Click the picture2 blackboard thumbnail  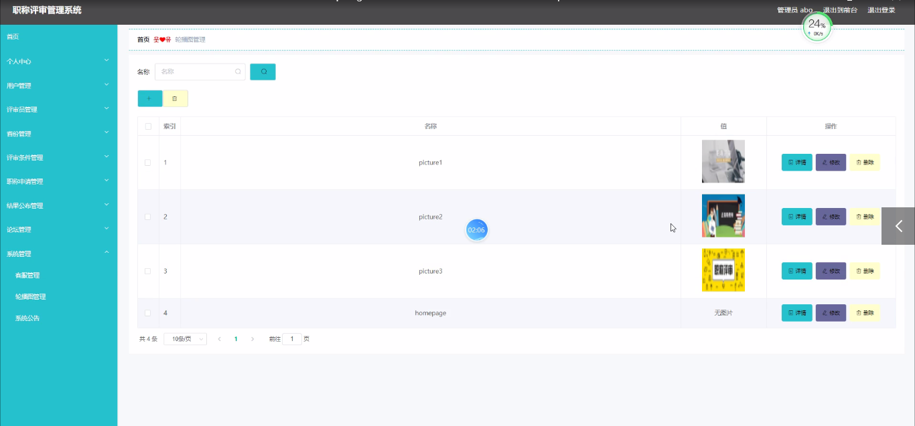(723, 215)
